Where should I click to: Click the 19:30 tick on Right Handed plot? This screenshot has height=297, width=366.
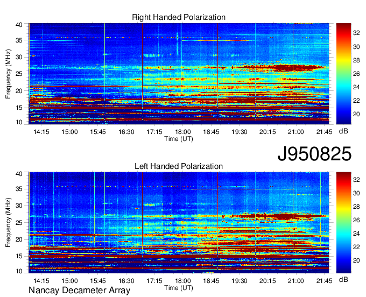click(x=240, y=132)
